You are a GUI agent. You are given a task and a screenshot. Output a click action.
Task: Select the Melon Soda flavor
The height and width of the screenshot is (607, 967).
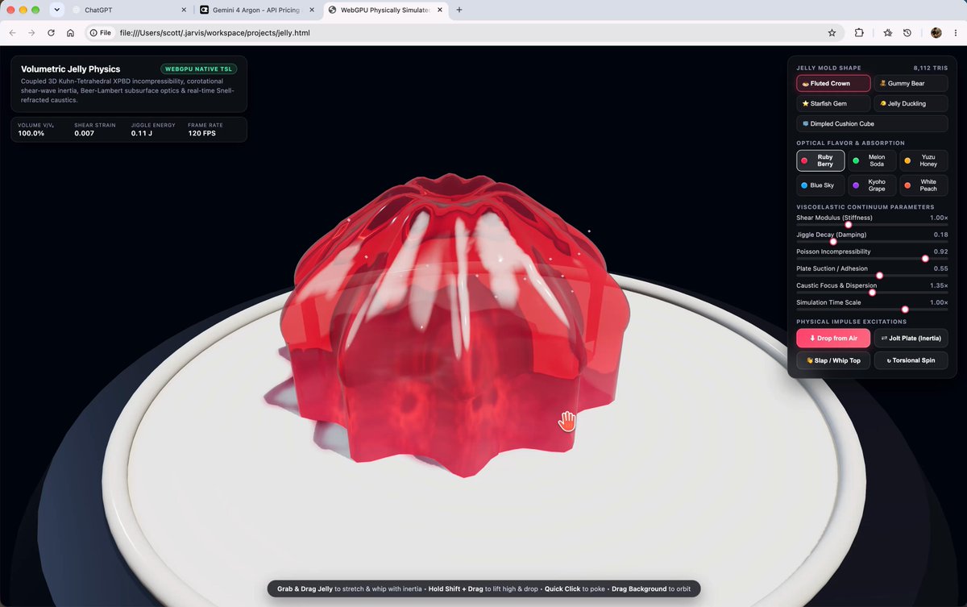tap(872, 160)
